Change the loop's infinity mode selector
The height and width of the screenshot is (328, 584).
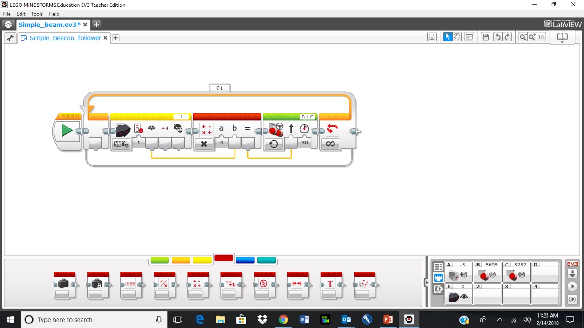click(x=330, y=144)
